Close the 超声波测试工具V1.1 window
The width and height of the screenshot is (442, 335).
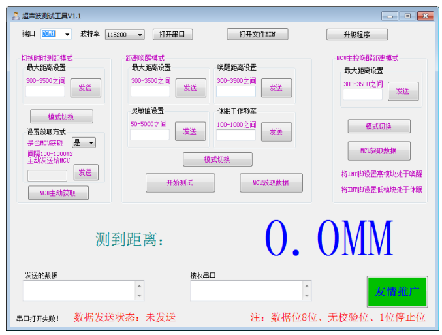click(x=426, y=16)
